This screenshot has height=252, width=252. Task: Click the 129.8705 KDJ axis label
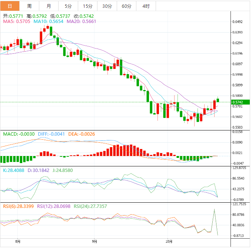point(239,168)
